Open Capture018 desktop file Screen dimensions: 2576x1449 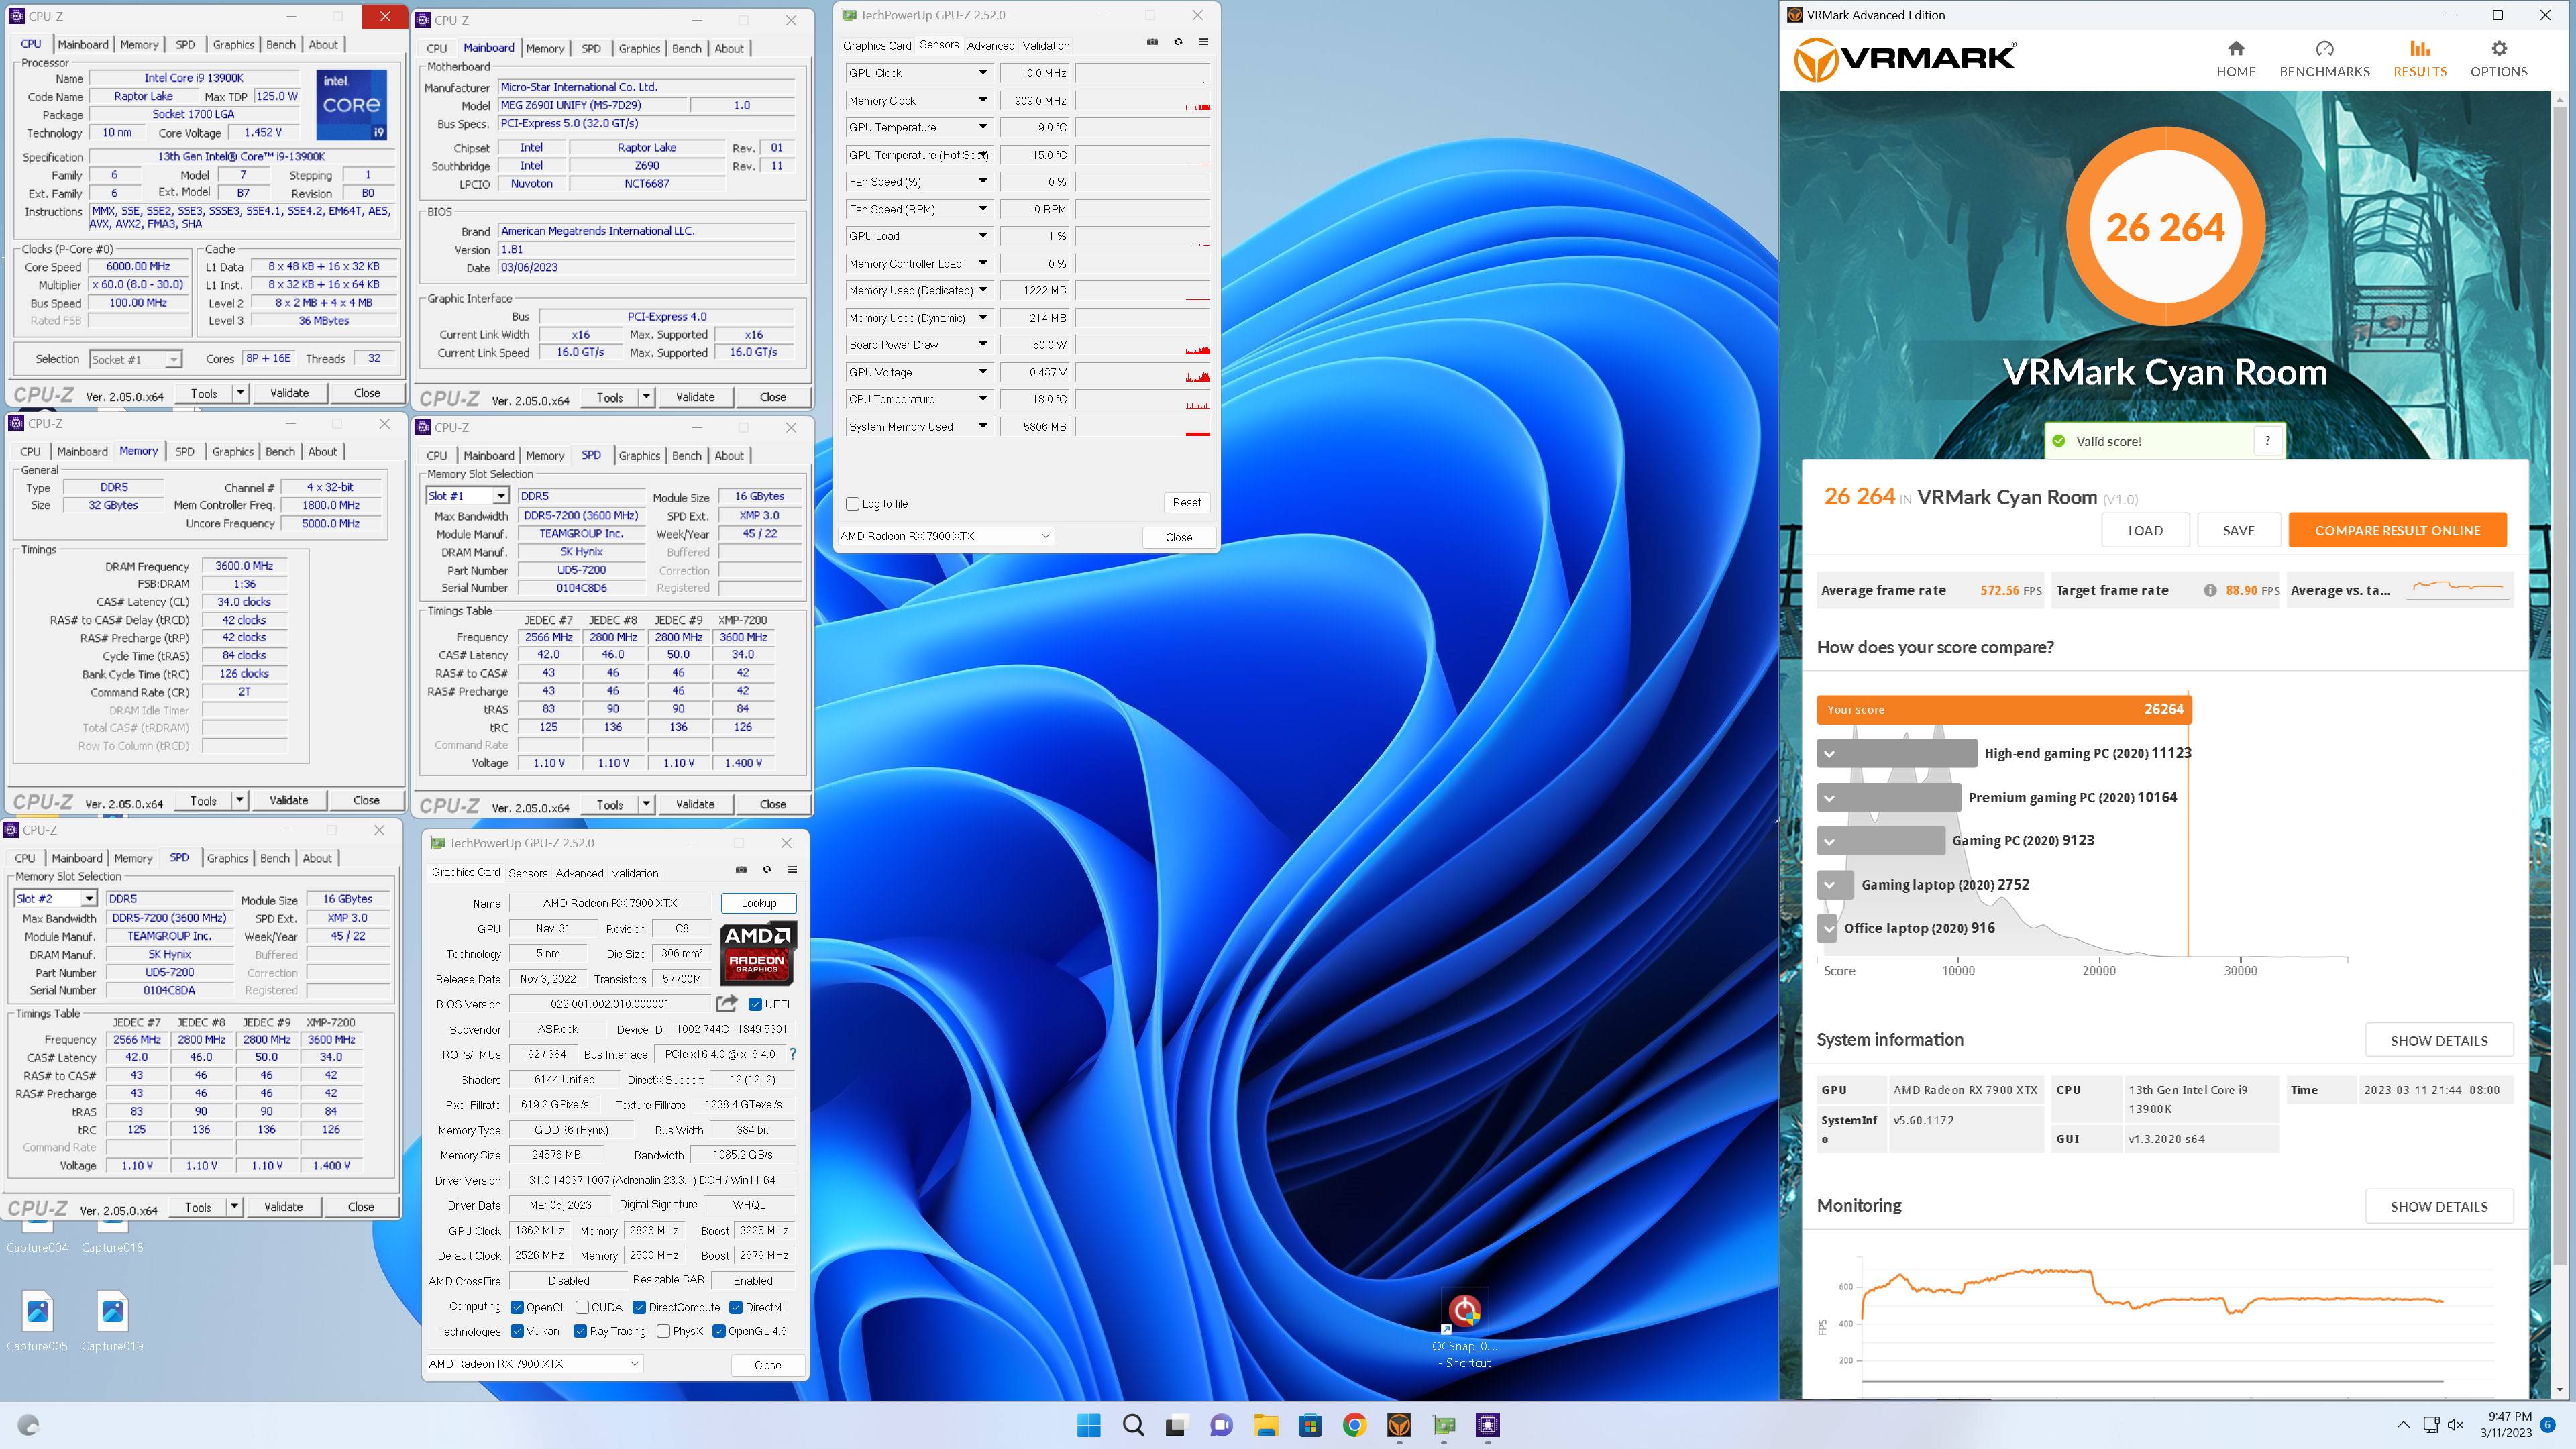[x=112, y=1236]
